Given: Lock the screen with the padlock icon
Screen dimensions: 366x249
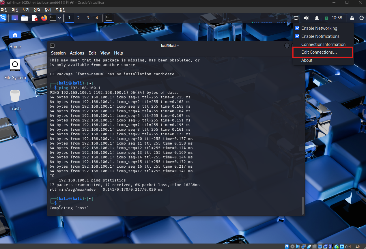Looking at the screenshot, I should (x=352, y=18).
